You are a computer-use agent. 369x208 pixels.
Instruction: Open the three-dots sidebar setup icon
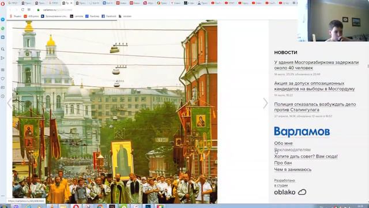pyautogui.click(x=3, y=196)
